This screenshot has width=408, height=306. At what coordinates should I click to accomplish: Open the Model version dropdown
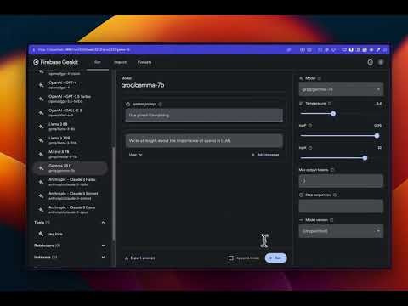point(341,231)
